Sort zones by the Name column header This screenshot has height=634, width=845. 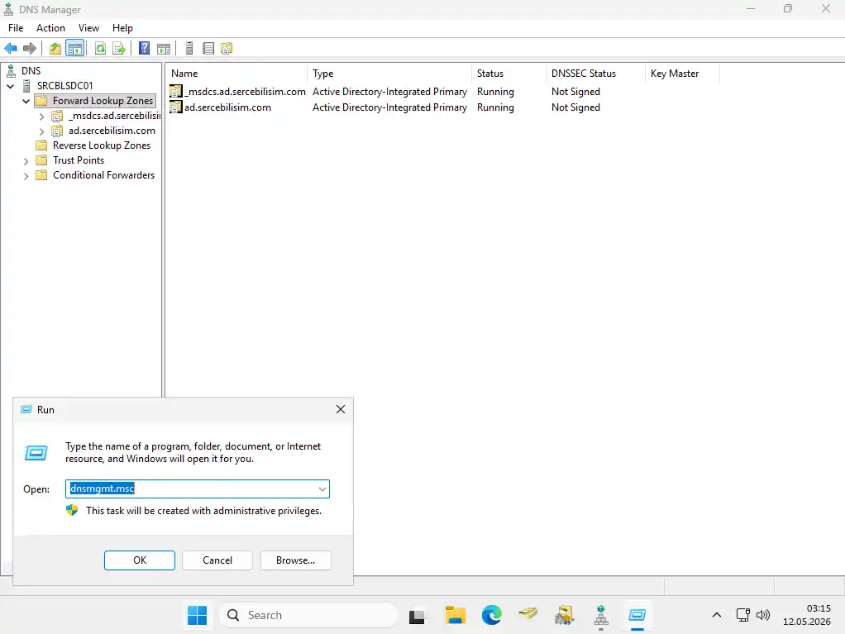click(x=236, y=74)
